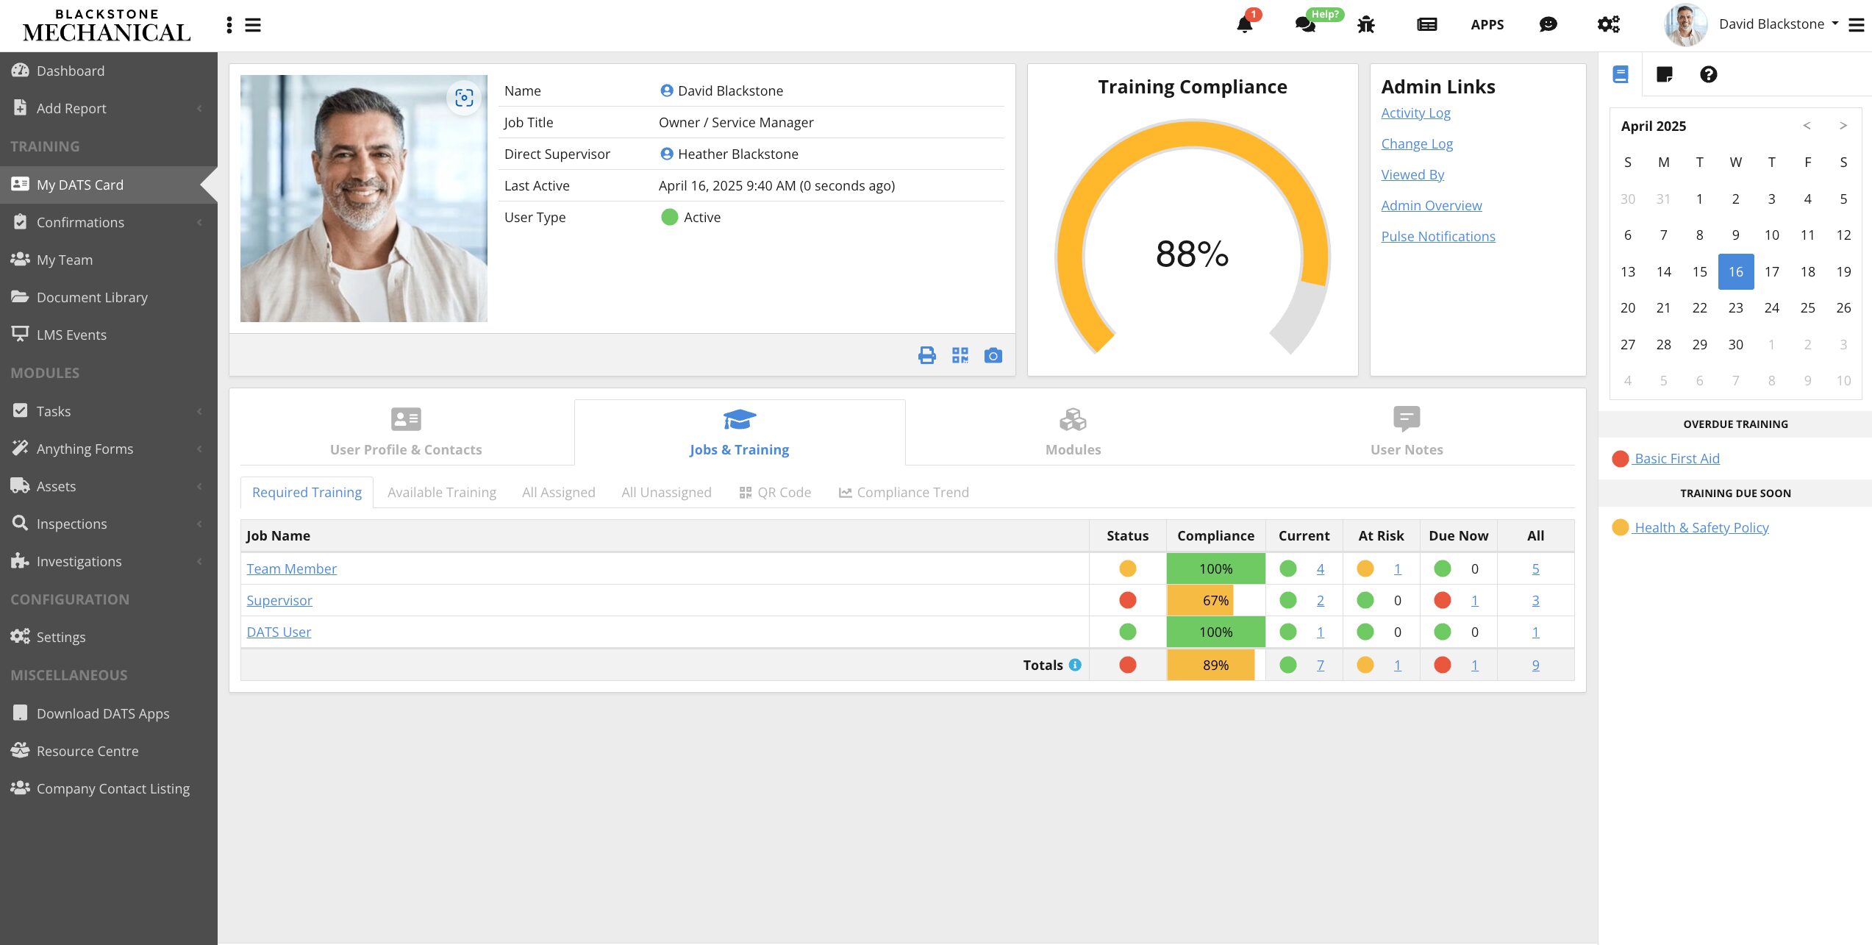This screenshot has height=945, width=1872.
Task: Open the sticky note panel icon
Action: (x=1664, y=74)
